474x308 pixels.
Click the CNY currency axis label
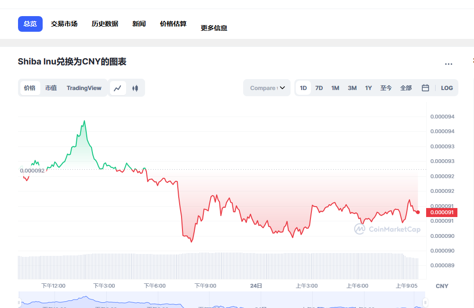click(442, 286)
